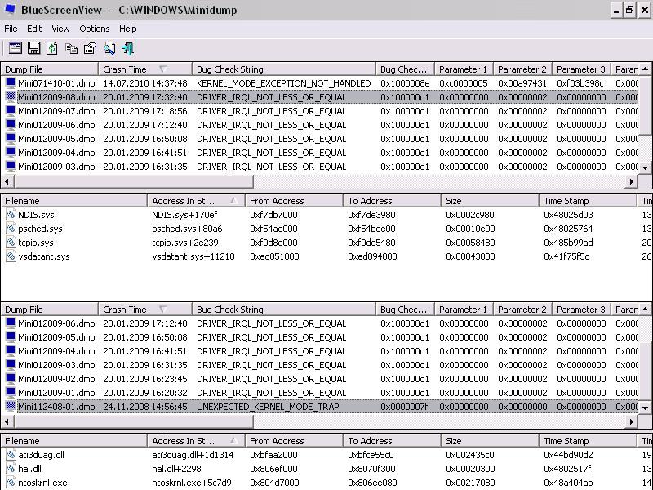Click the file icon beside ntoskrnl.exe

(x=11, y=483)
